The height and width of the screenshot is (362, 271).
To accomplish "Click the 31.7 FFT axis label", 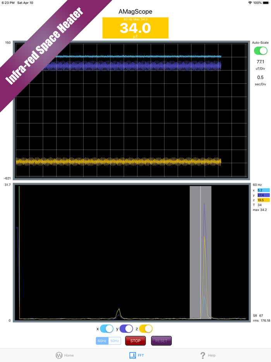I will pos(7,185).
